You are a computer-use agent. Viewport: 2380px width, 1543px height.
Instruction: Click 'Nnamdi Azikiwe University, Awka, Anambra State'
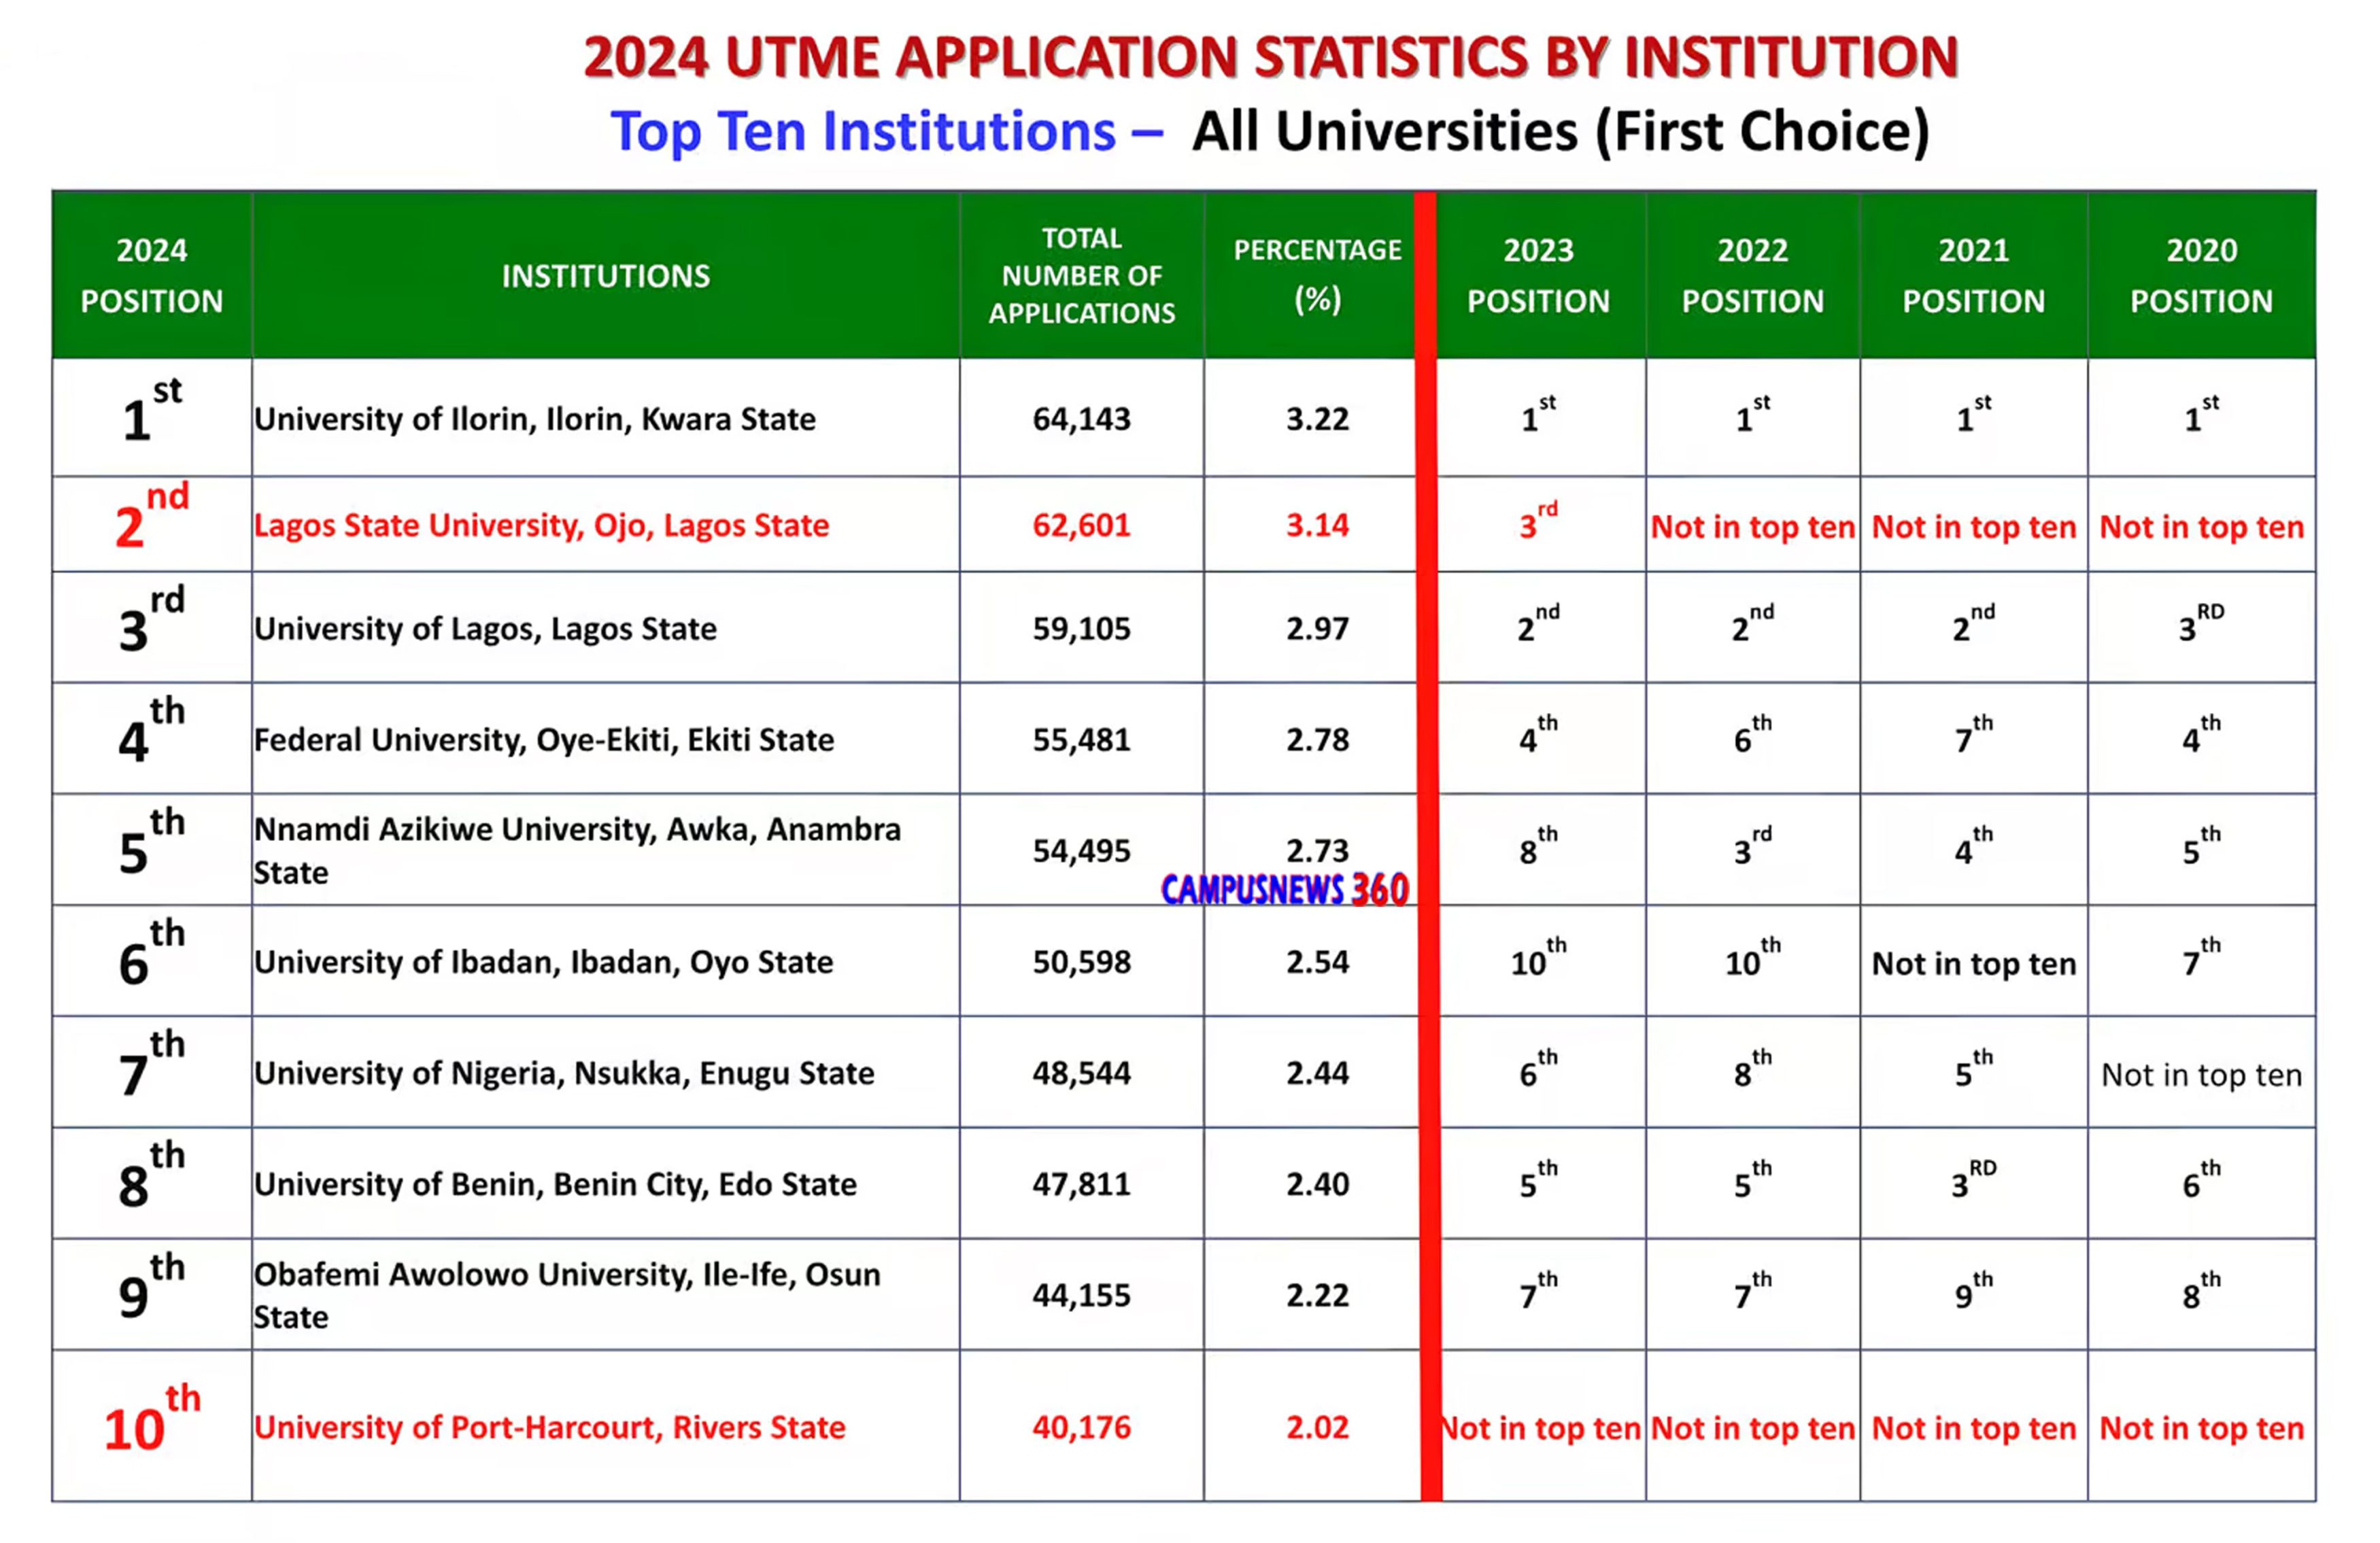click(x=577, y=850)
